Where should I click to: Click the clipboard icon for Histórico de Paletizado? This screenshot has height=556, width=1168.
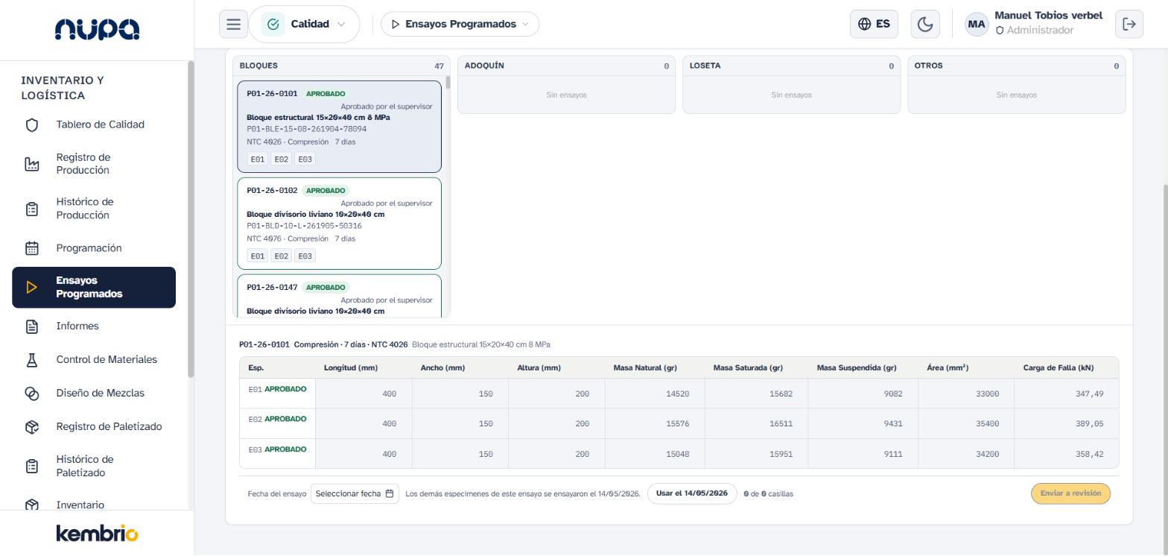coord(32,466)
